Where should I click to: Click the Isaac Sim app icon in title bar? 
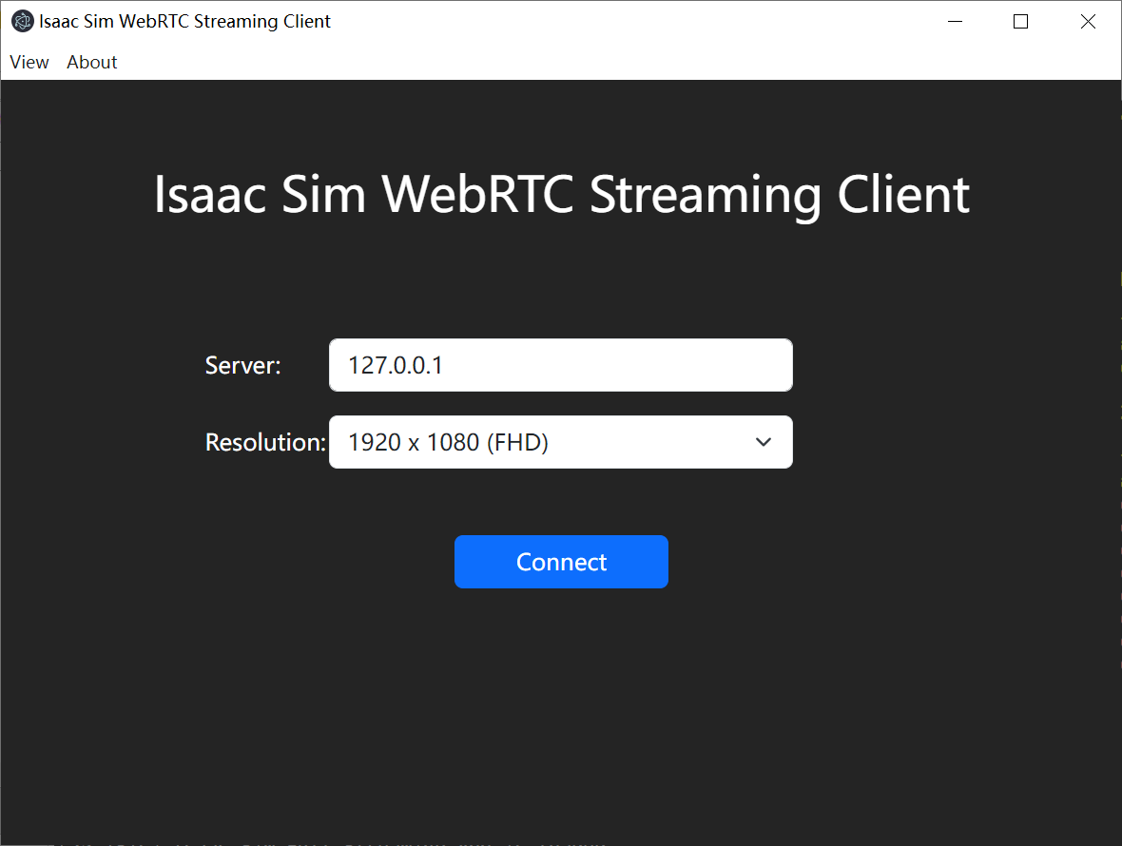pos(22,22)
